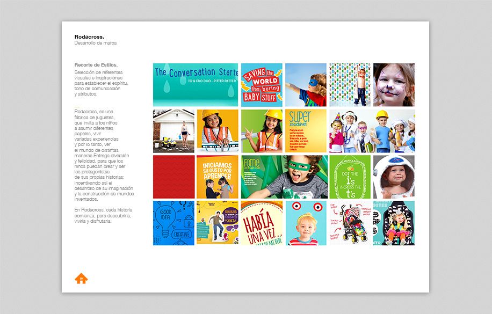Open the blue-masked superhero boy photo
This screenshot has width=492, height=314.
[x=306, y=85]
